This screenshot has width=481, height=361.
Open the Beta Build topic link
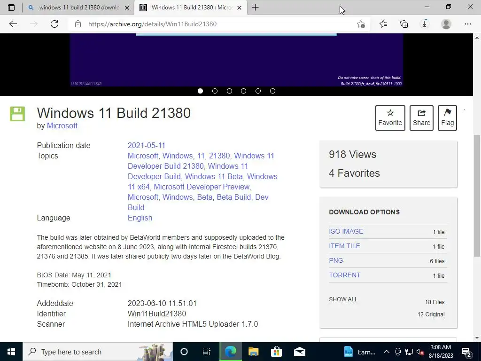pos(234,197)
